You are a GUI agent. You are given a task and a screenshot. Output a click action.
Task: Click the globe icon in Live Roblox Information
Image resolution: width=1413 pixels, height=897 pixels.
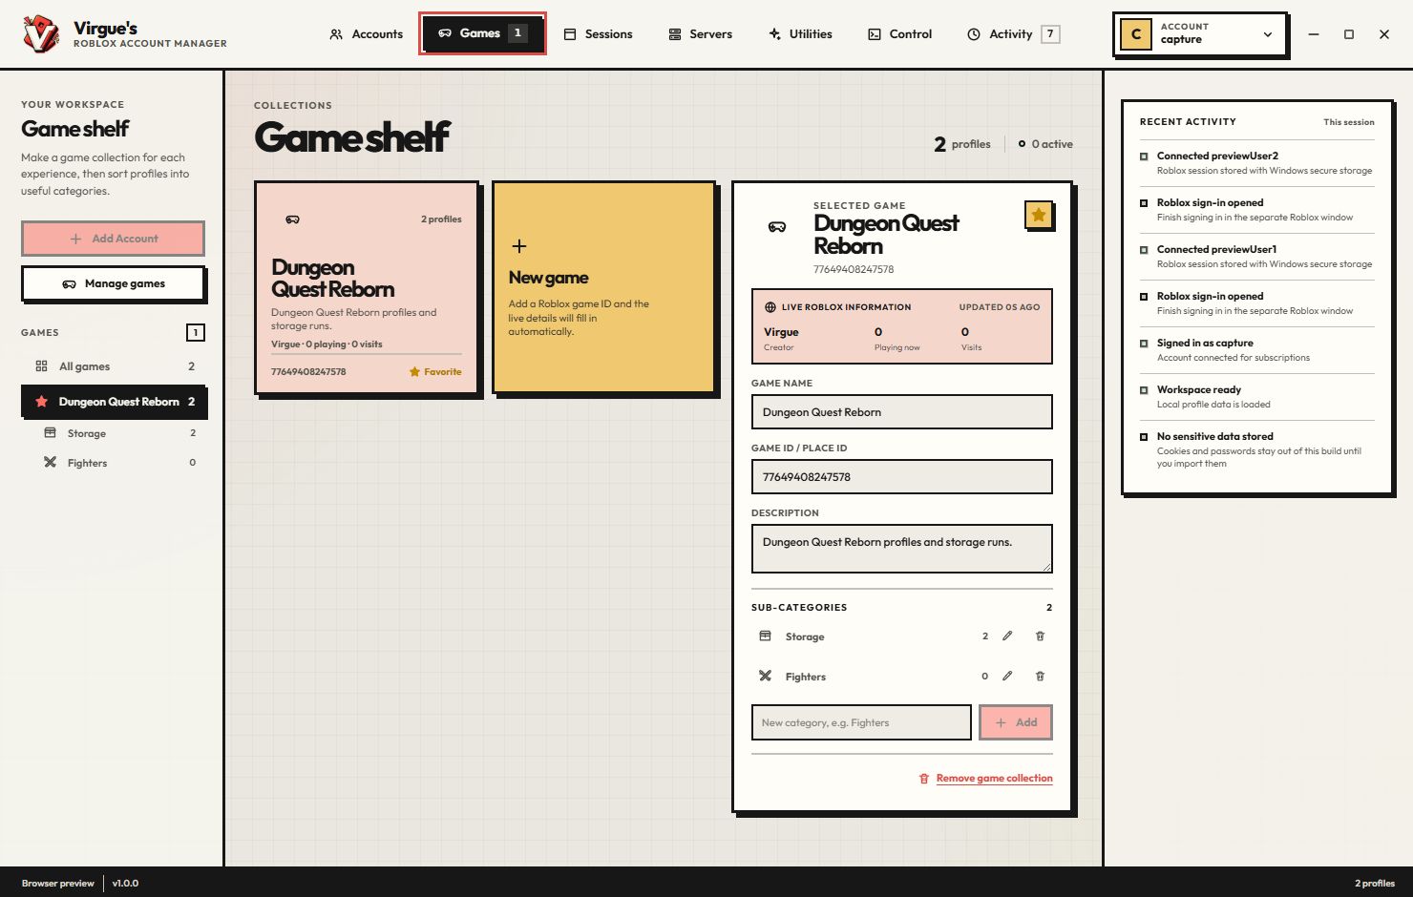(x=770, y=307)
